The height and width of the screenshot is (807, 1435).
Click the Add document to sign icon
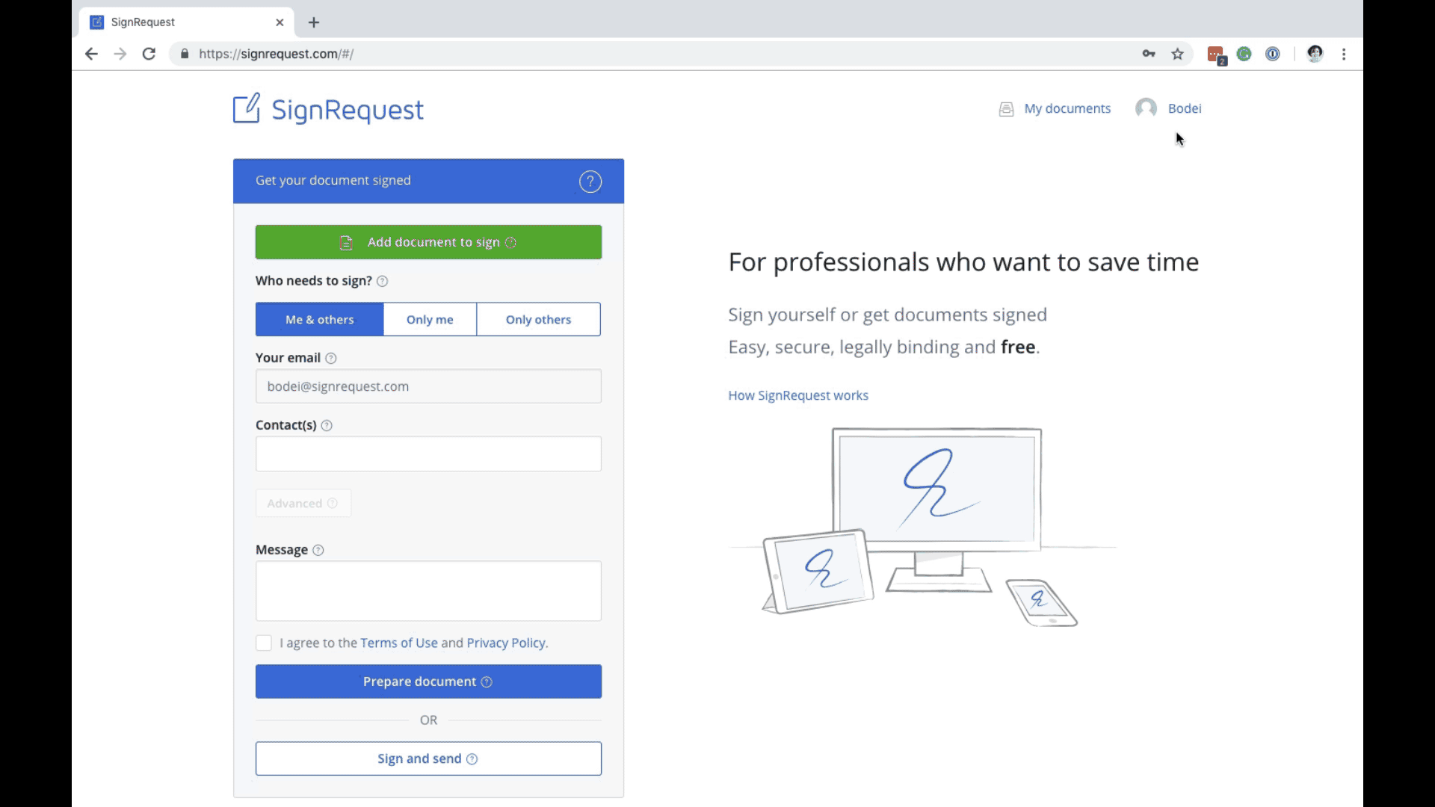[346, 241]
